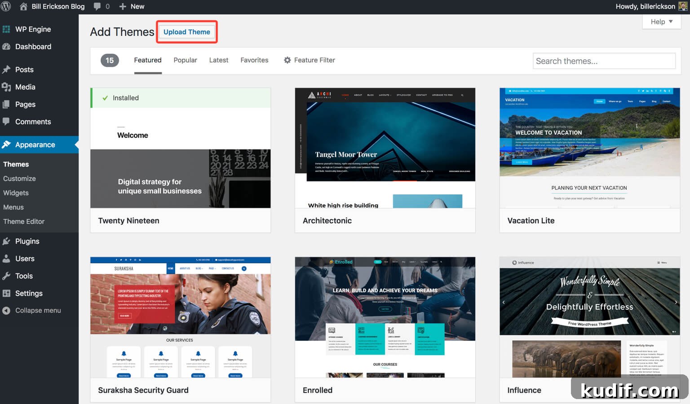Click the Vacation Lite theme name
Viewport: 690px width, 404px height.
click(x=531, y=221)
